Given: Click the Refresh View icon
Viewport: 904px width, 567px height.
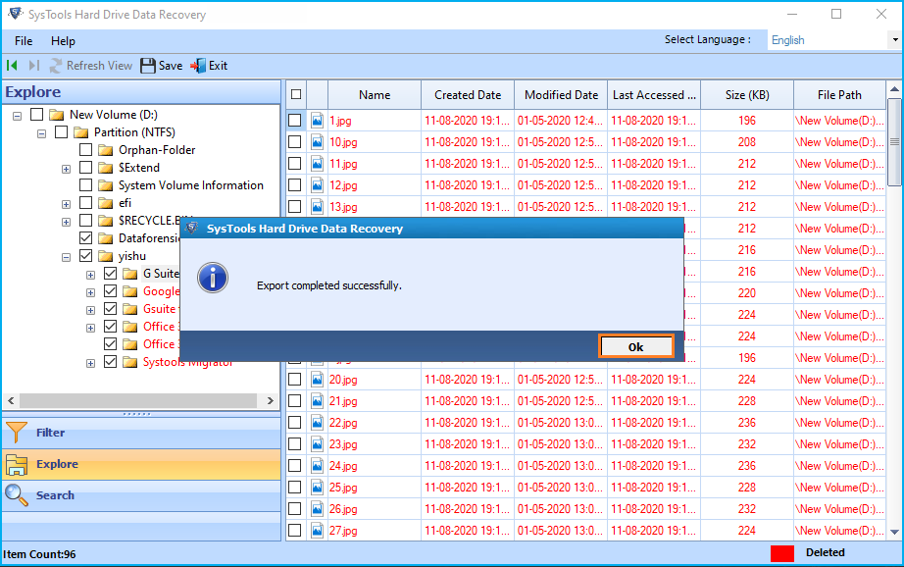Looking at the screenshot, I should click(56, 66).
